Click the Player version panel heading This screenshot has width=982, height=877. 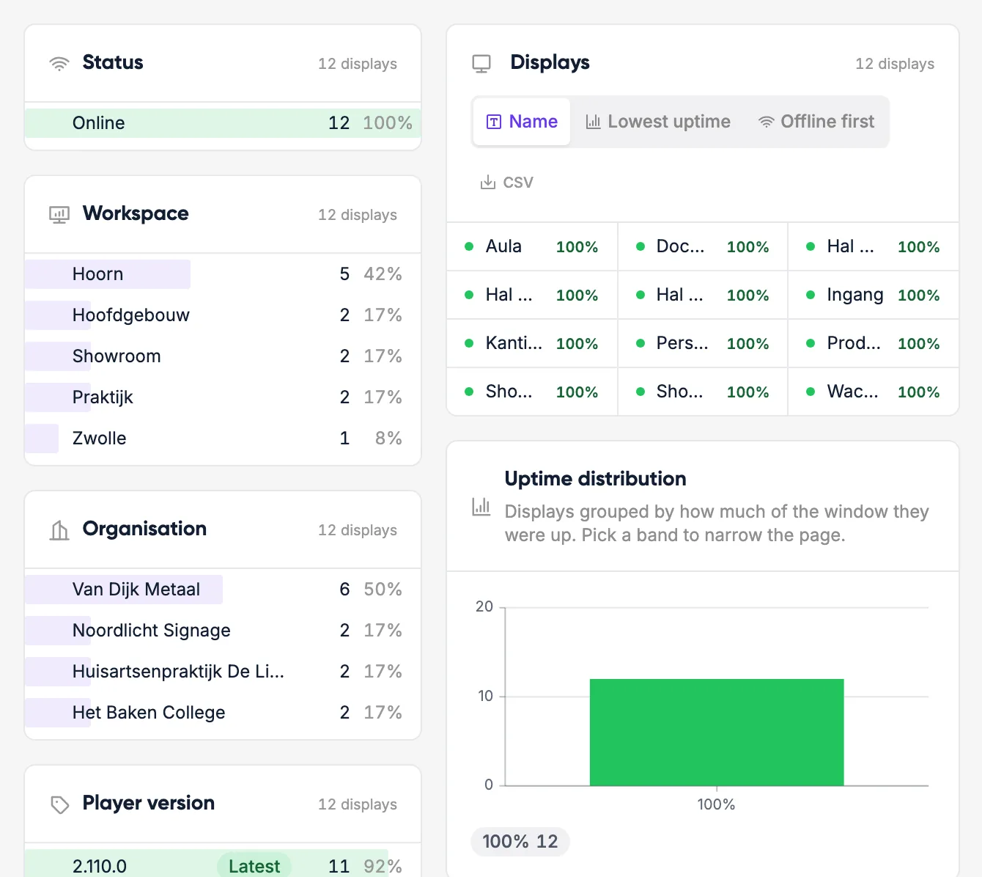pyautogui.click(x=149, y=803)
